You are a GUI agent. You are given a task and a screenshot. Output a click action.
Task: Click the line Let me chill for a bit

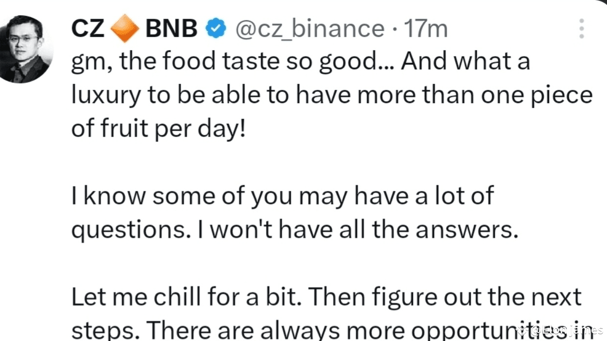pos(326,295)
